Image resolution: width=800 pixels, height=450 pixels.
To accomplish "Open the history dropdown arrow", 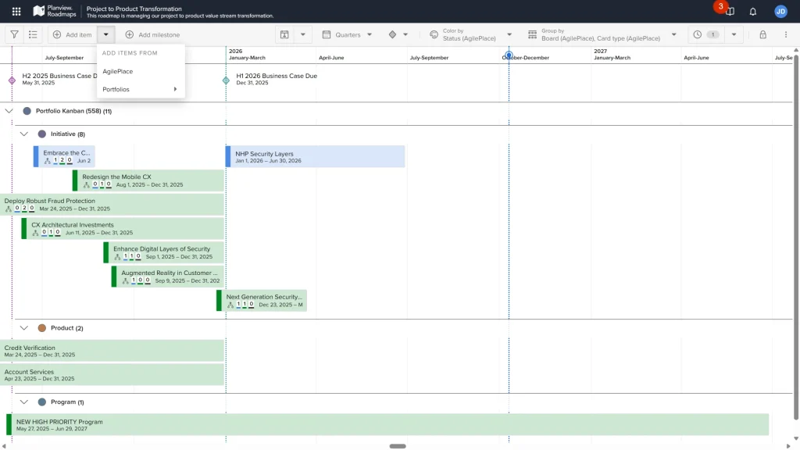I will tap(734, 34).
